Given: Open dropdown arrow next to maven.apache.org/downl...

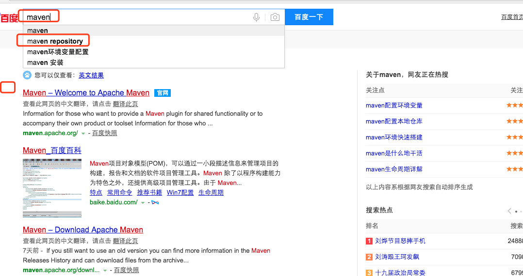Looking at the screenshot, I should [105, 271].
